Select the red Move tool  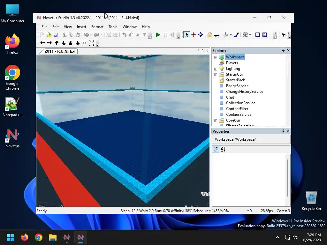tap(194, 35)
